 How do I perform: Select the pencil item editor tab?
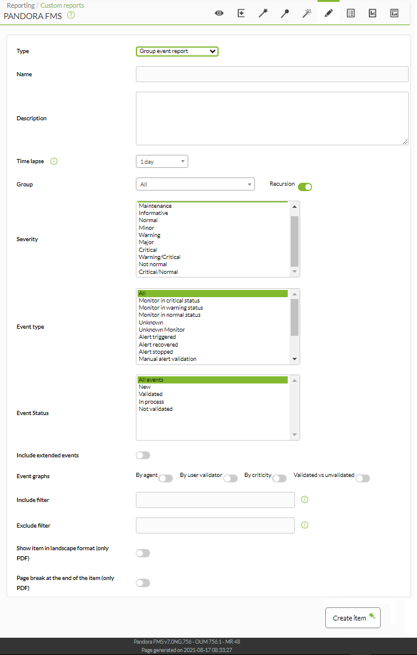tap(328, 13)
